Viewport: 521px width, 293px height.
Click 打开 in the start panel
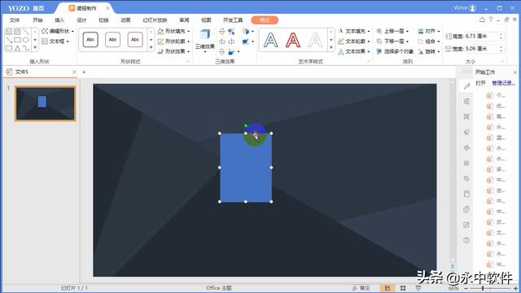pyautogui.click(x=480, y=83)
